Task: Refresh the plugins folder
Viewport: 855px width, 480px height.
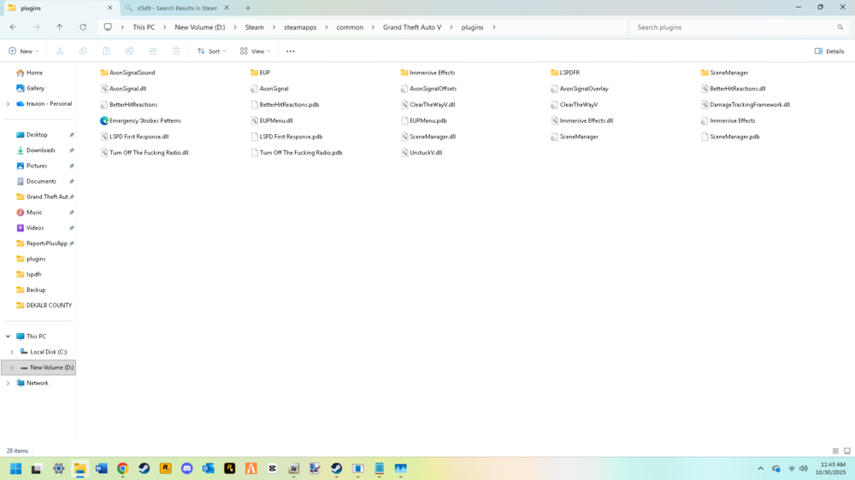Action: (83, 27)
